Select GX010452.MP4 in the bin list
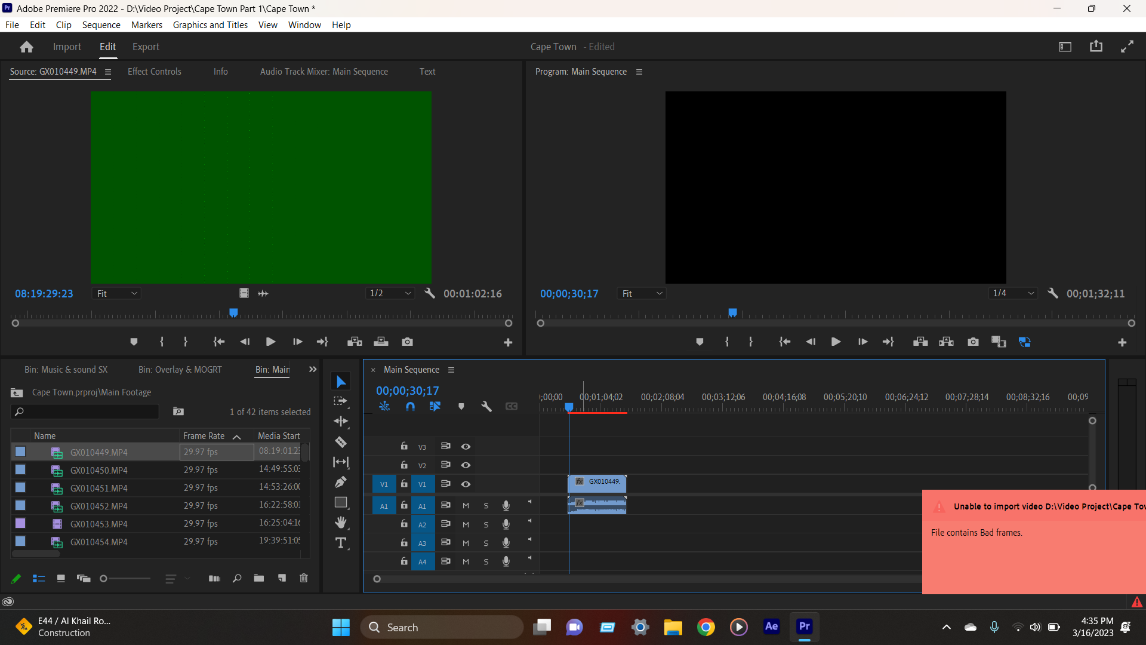This screenshot has height=645, width=1146. tap(99, 506)
